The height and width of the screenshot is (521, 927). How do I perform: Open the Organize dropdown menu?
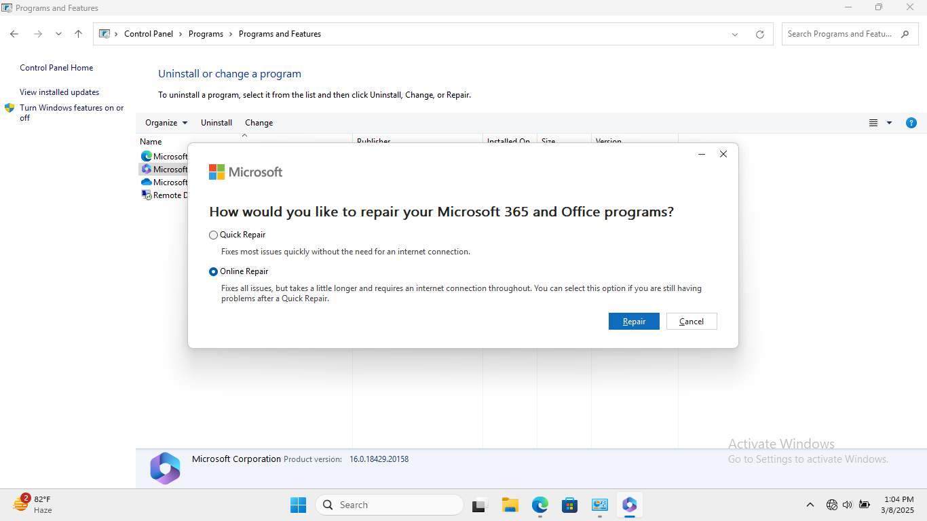166,123
